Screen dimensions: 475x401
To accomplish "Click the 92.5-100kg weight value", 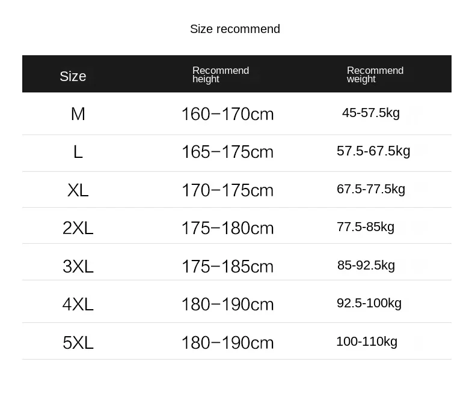I will point(369,303).
